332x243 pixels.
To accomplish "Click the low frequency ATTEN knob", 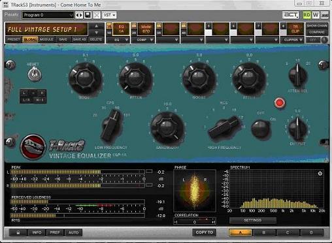I will coord(135,78).
